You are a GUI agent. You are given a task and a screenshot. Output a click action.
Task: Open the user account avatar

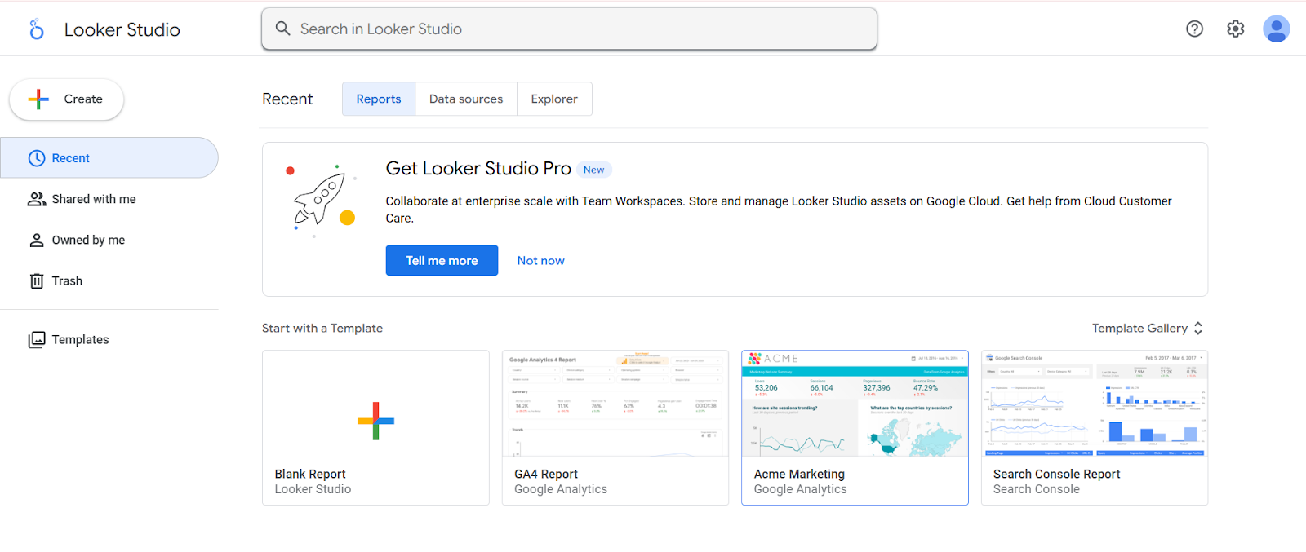1277,29
